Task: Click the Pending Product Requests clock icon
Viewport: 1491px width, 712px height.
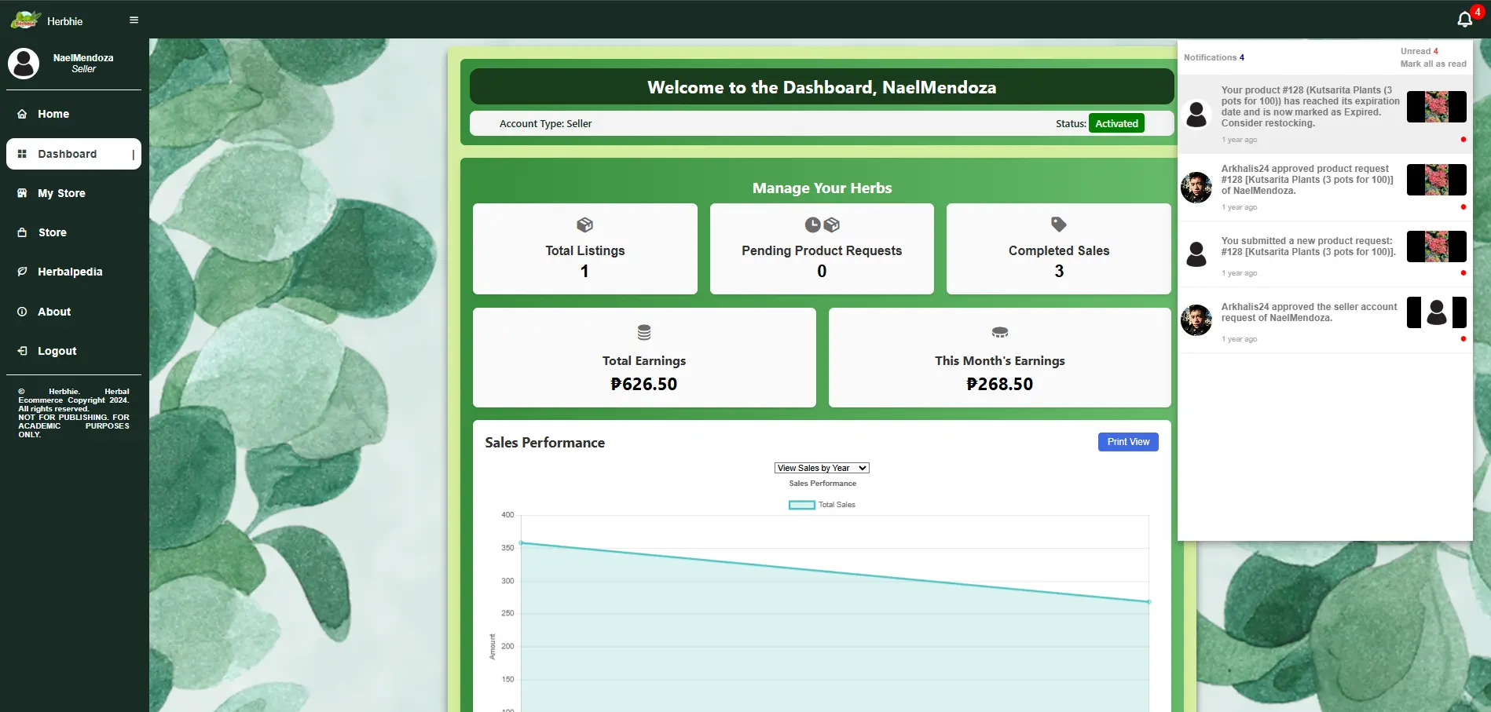Action: (812, 225)
